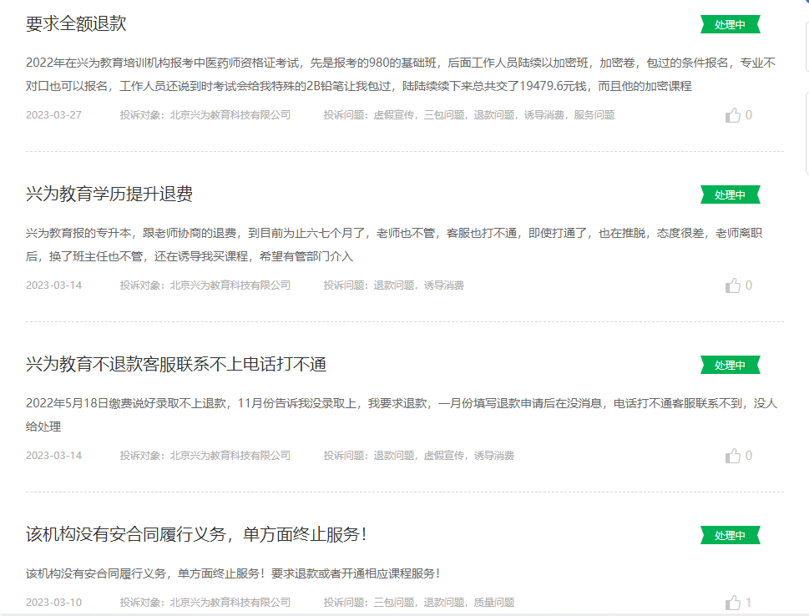Open complaint 该机构没有安合同履行义务，单方面终止服务
Image resolution: width=809 pixels, height=616 pixels.
click(x=196, y=534)
